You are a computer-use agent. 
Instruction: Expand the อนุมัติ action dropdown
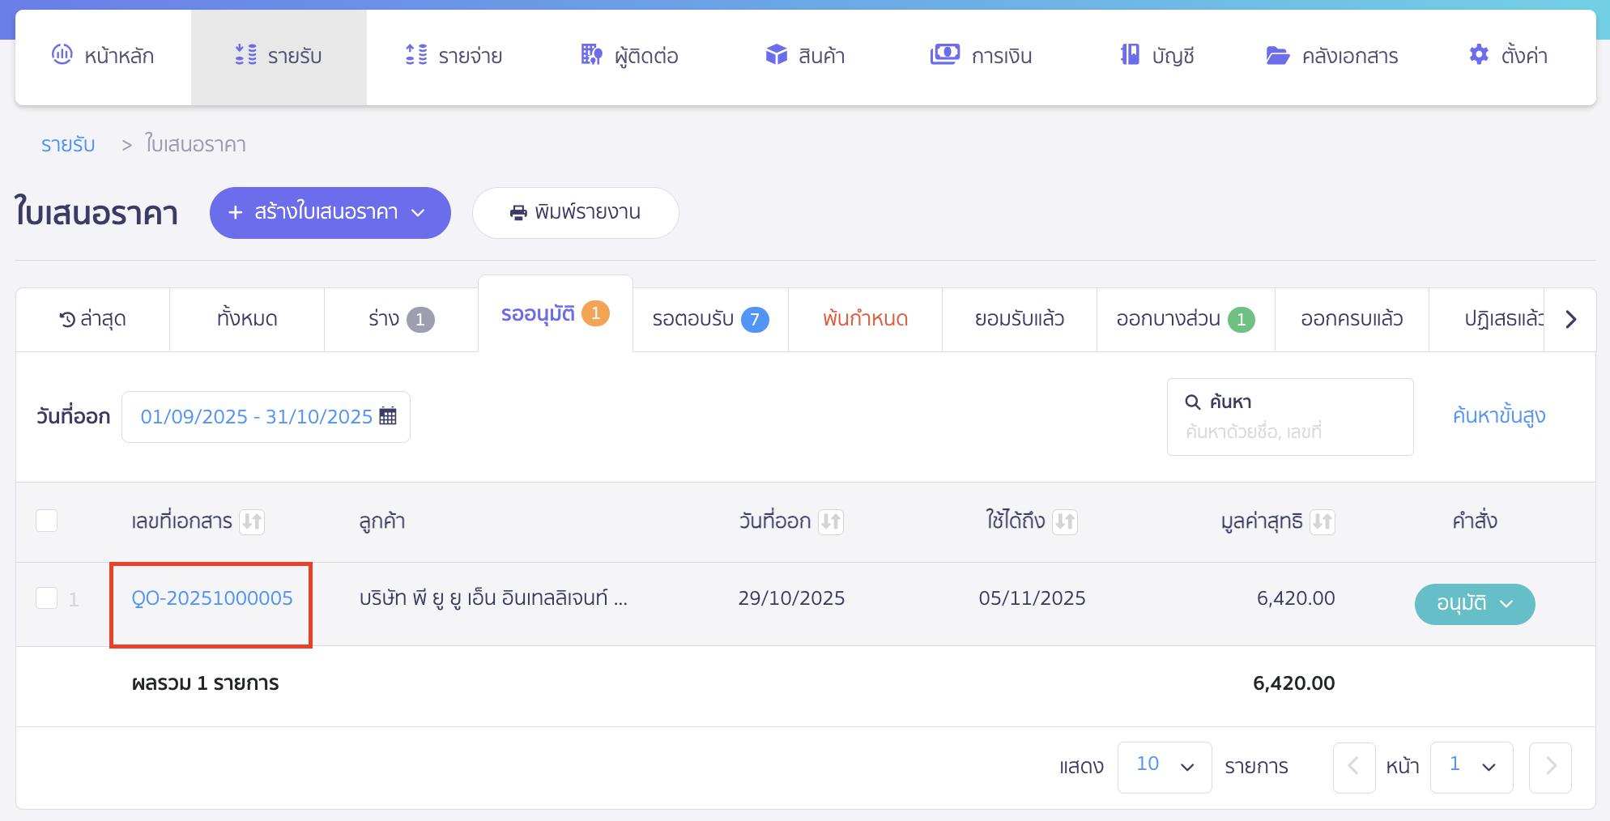coord(1474,604)
